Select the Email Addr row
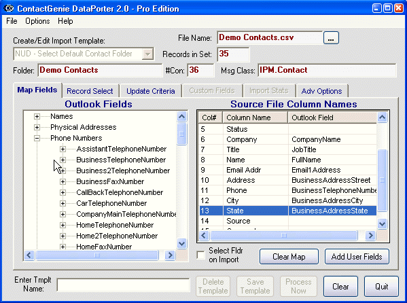The height and width of the screenshot is (303, 407). tap(287, 170)
